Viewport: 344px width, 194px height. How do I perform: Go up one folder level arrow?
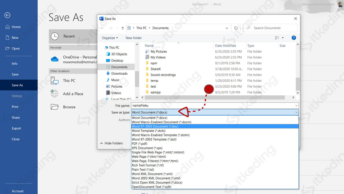pos(123,28)
